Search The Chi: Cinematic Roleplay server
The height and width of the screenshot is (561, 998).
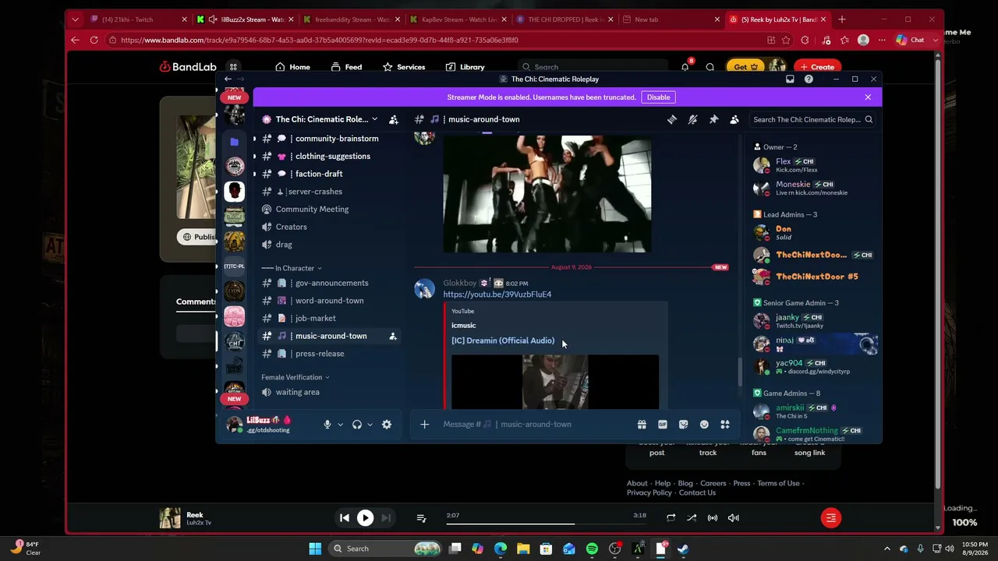(812, 119)
